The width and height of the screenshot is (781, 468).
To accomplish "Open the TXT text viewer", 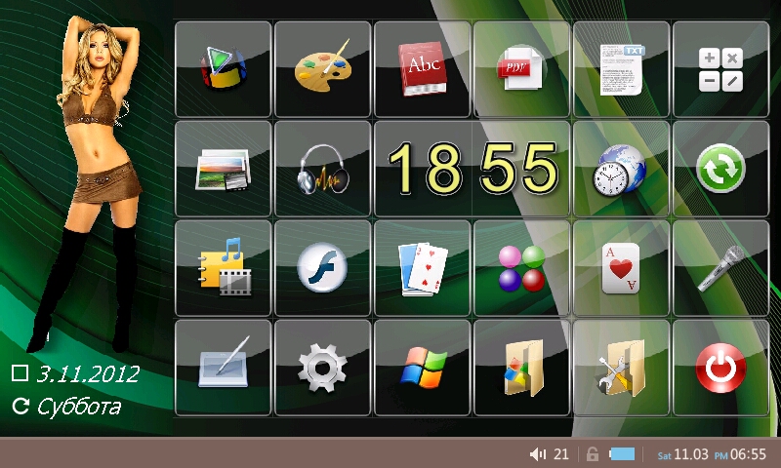I will click(621, 69).
